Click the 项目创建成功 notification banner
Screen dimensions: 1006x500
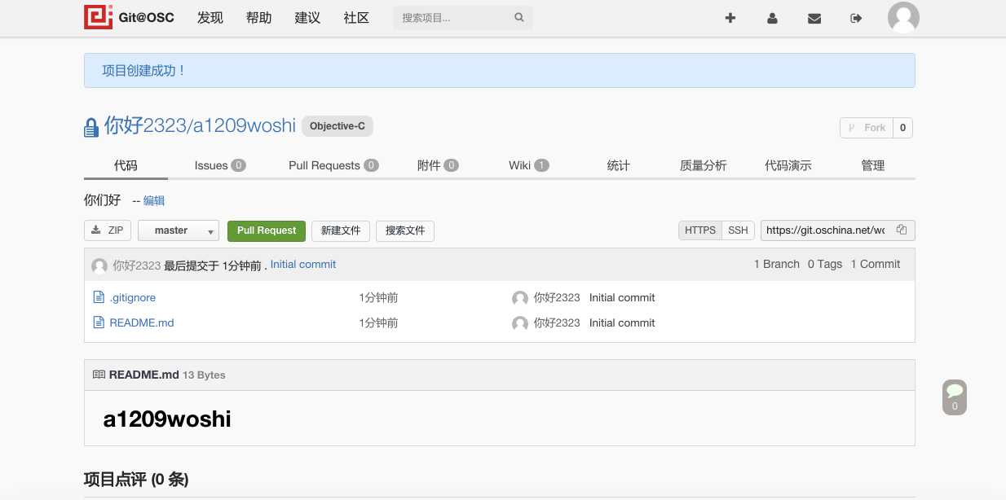tap(499, 71)
